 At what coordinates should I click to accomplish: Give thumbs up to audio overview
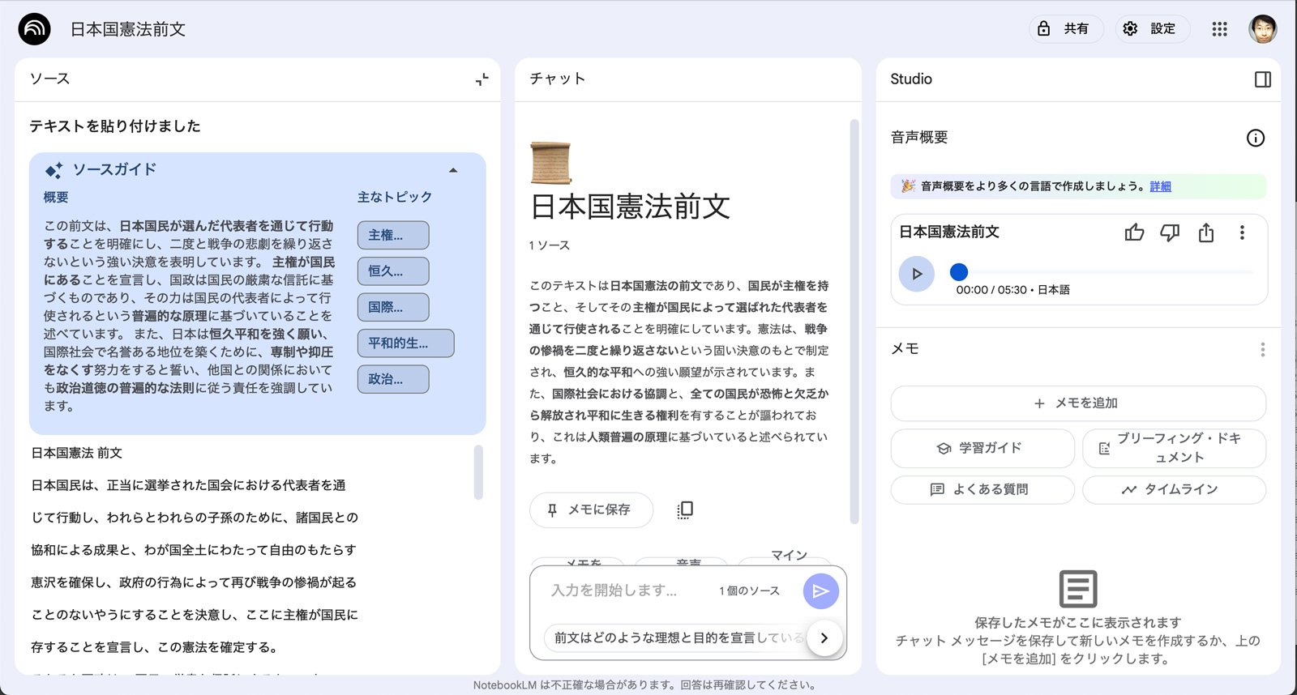click(1134, 233)
